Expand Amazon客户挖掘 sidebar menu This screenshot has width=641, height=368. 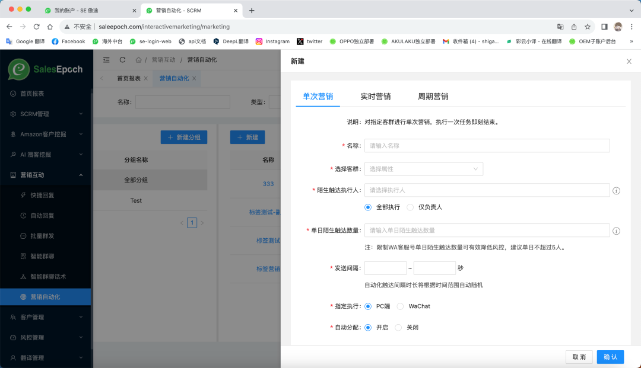click(x=46, y=135)
